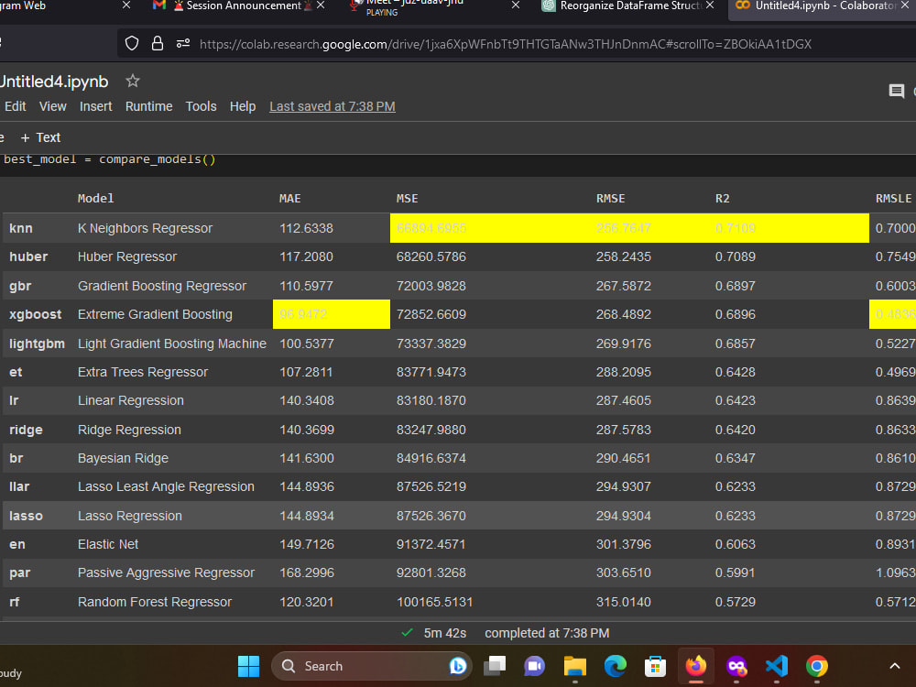Click Huber Regressor MSE value 68260.5786
Screen dimensions: 916x687
431,257
